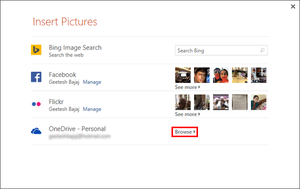Image resolution: width=300 pixels, height=189 pixels.
Task: Click the Flickr service title
Action: [x=56, y=102]
